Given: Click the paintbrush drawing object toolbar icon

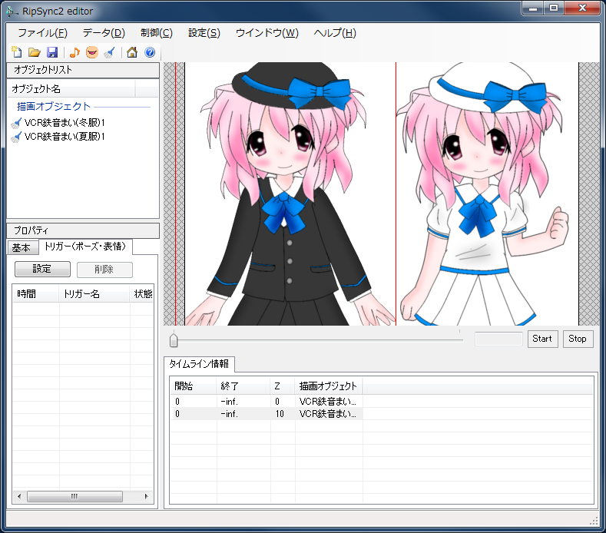Looking at the screenshot, I should [110, 52].
